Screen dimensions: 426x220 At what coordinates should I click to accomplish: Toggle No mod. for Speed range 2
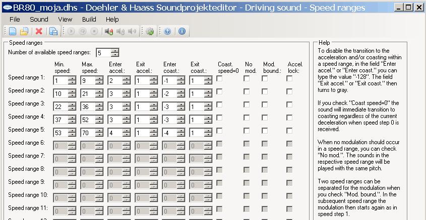click(x=247, y=91)
